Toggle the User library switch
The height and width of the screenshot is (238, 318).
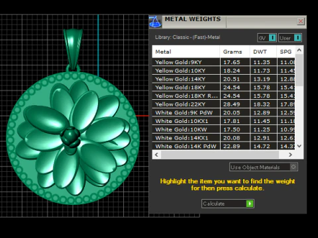290,38
